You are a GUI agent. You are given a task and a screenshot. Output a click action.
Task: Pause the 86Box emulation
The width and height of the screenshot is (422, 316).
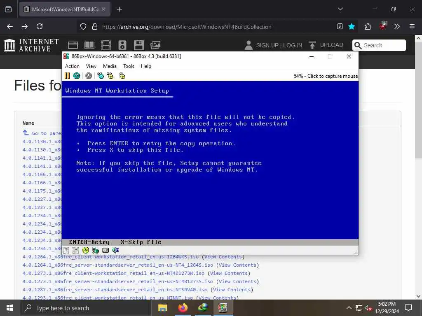67,76
